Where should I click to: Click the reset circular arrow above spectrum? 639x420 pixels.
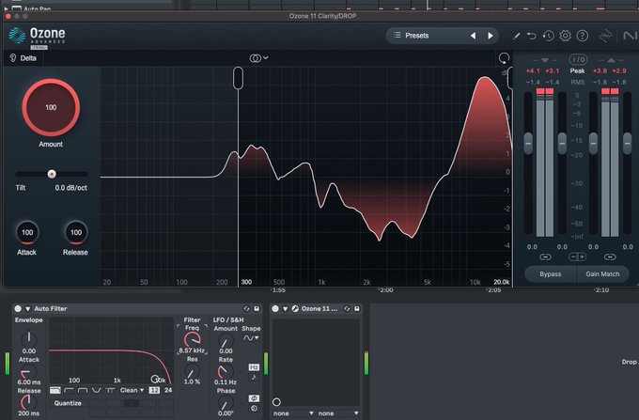tap(504, 58)
